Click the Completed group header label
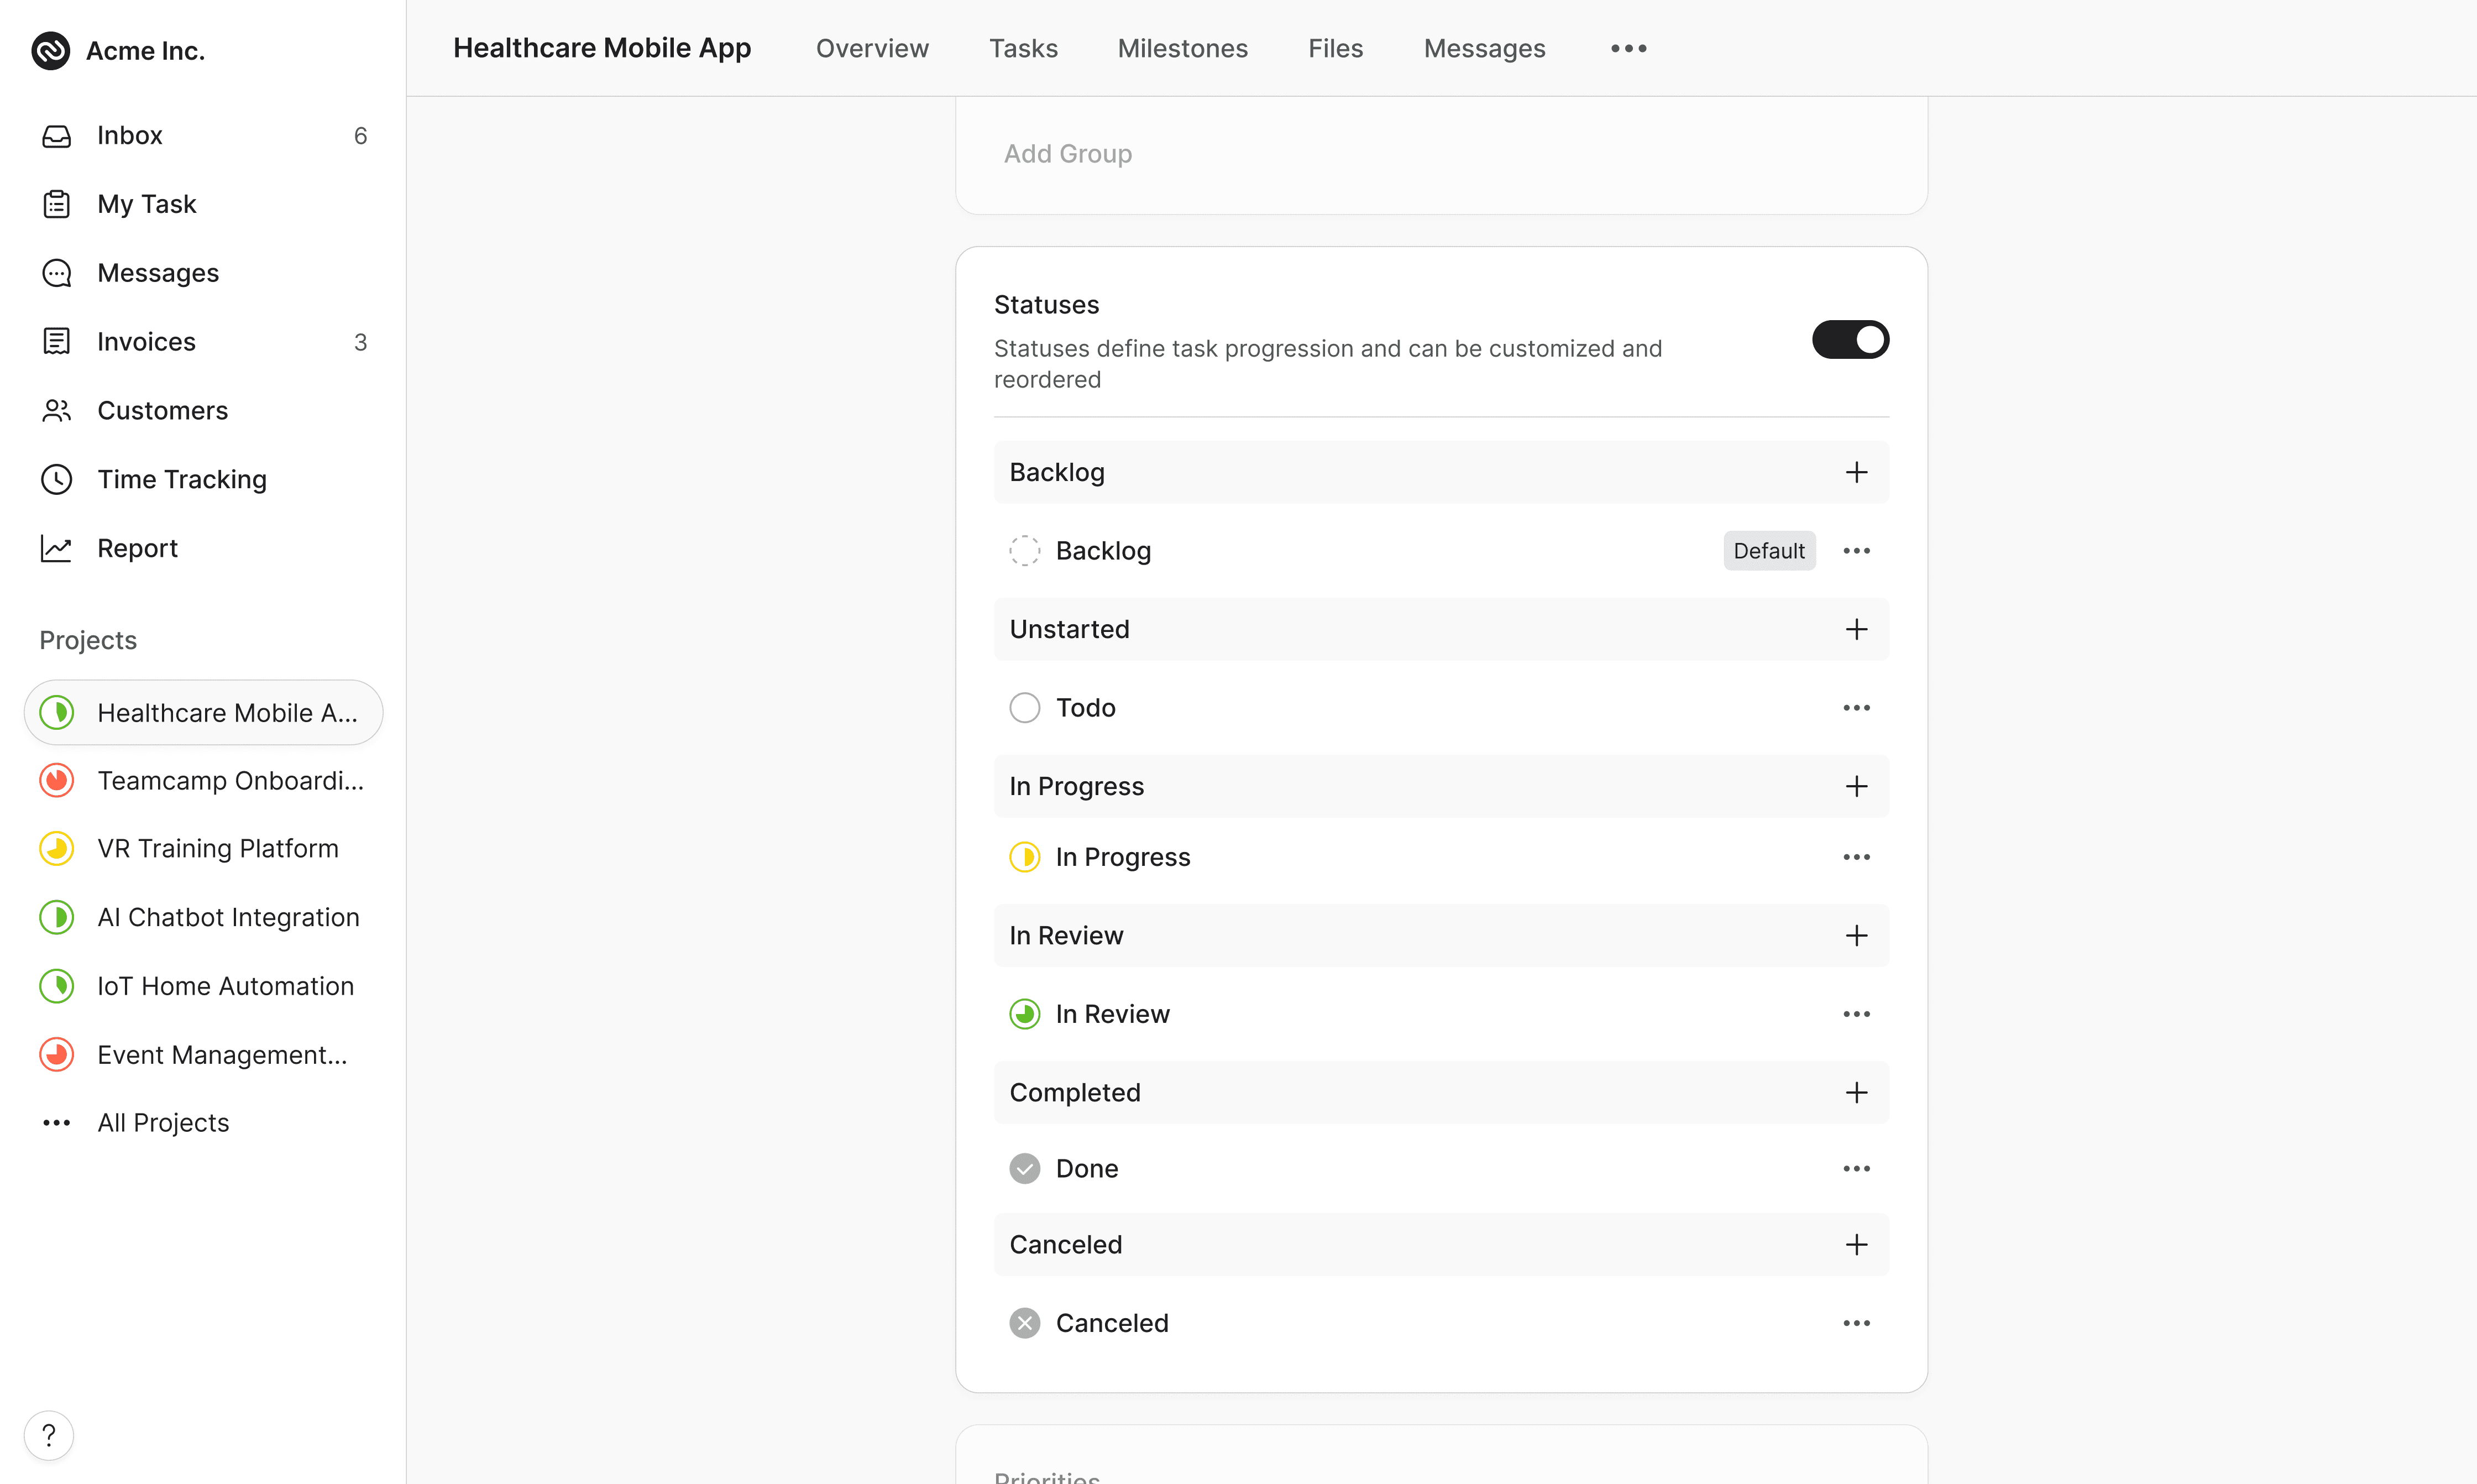Viewport: 2477px width, 1484px height. pyautogui.click(x=1075, y=1092)
